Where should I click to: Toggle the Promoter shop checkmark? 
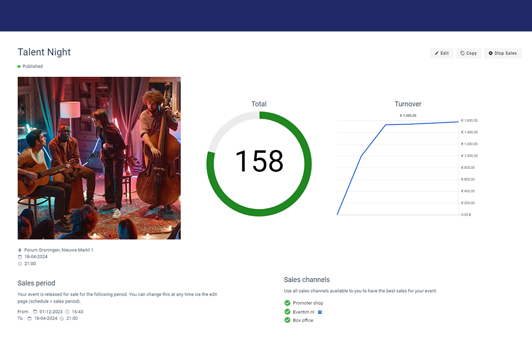(x=287, y=303)
